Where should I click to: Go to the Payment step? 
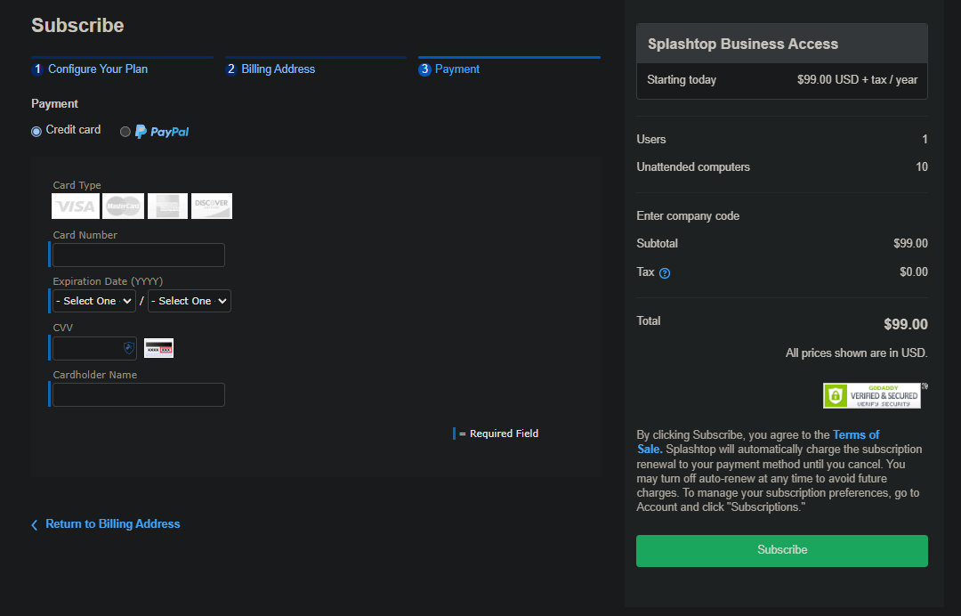tap(457, 69)
